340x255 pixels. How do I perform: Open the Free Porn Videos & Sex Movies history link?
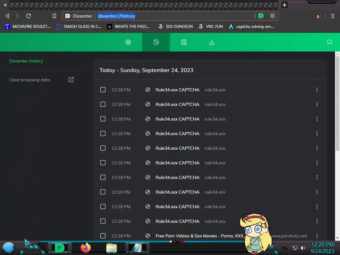pyautogui.click(x=200, y=236)
